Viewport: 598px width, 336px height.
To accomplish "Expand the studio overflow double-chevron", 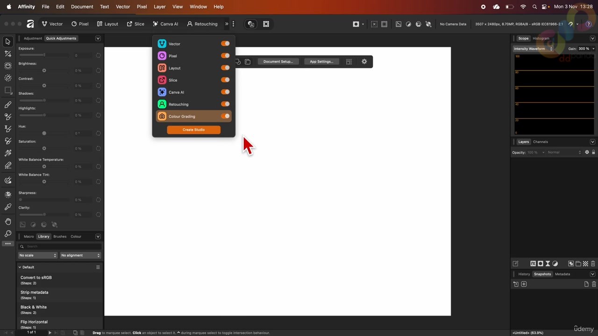I will click(227, 24).
